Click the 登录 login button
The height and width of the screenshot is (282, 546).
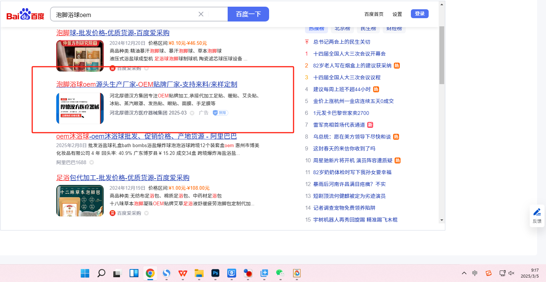click(419, 14)
